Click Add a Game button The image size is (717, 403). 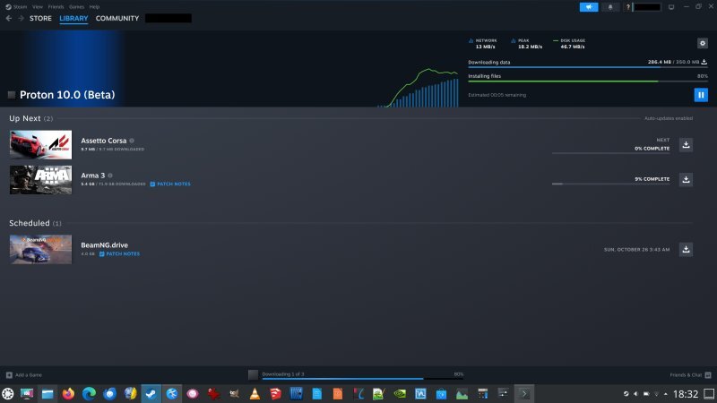pyautogui.click(x=24, y=374)
